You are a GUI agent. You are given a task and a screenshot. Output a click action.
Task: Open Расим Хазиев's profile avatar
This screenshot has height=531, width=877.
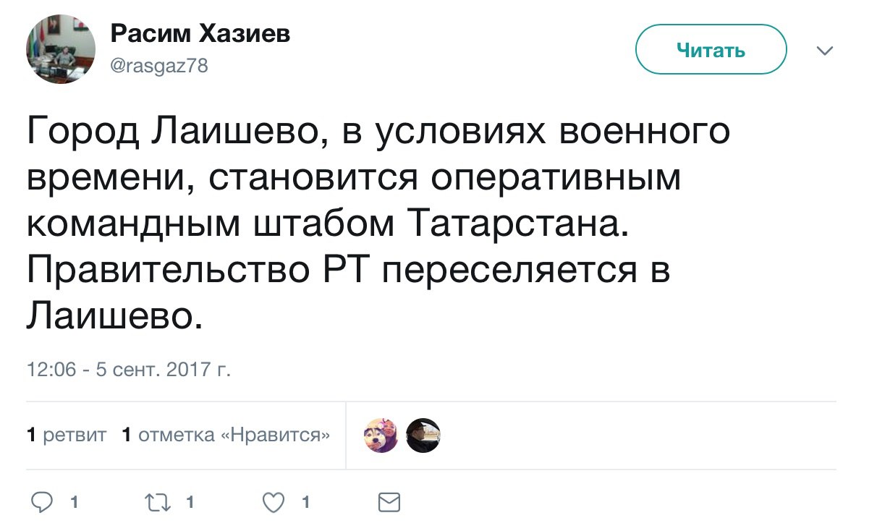click(x=61, y=51)
